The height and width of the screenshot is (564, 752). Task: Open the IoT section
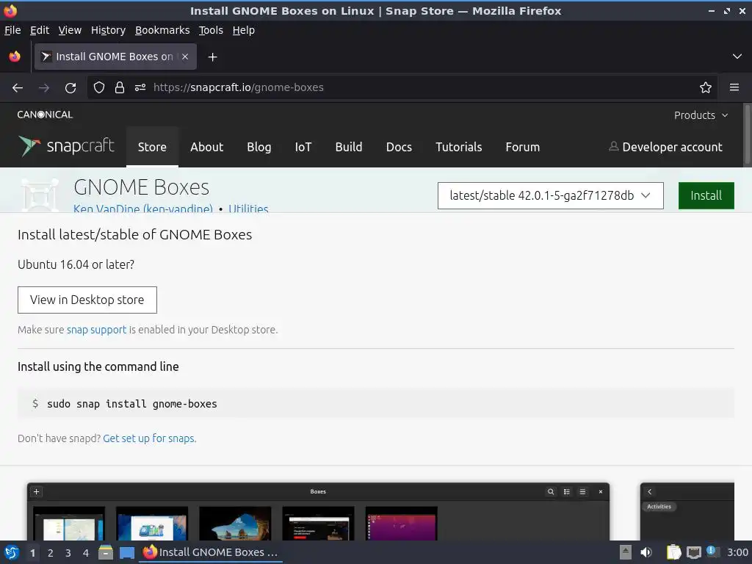pyautogui.click(x=303, y=147)
